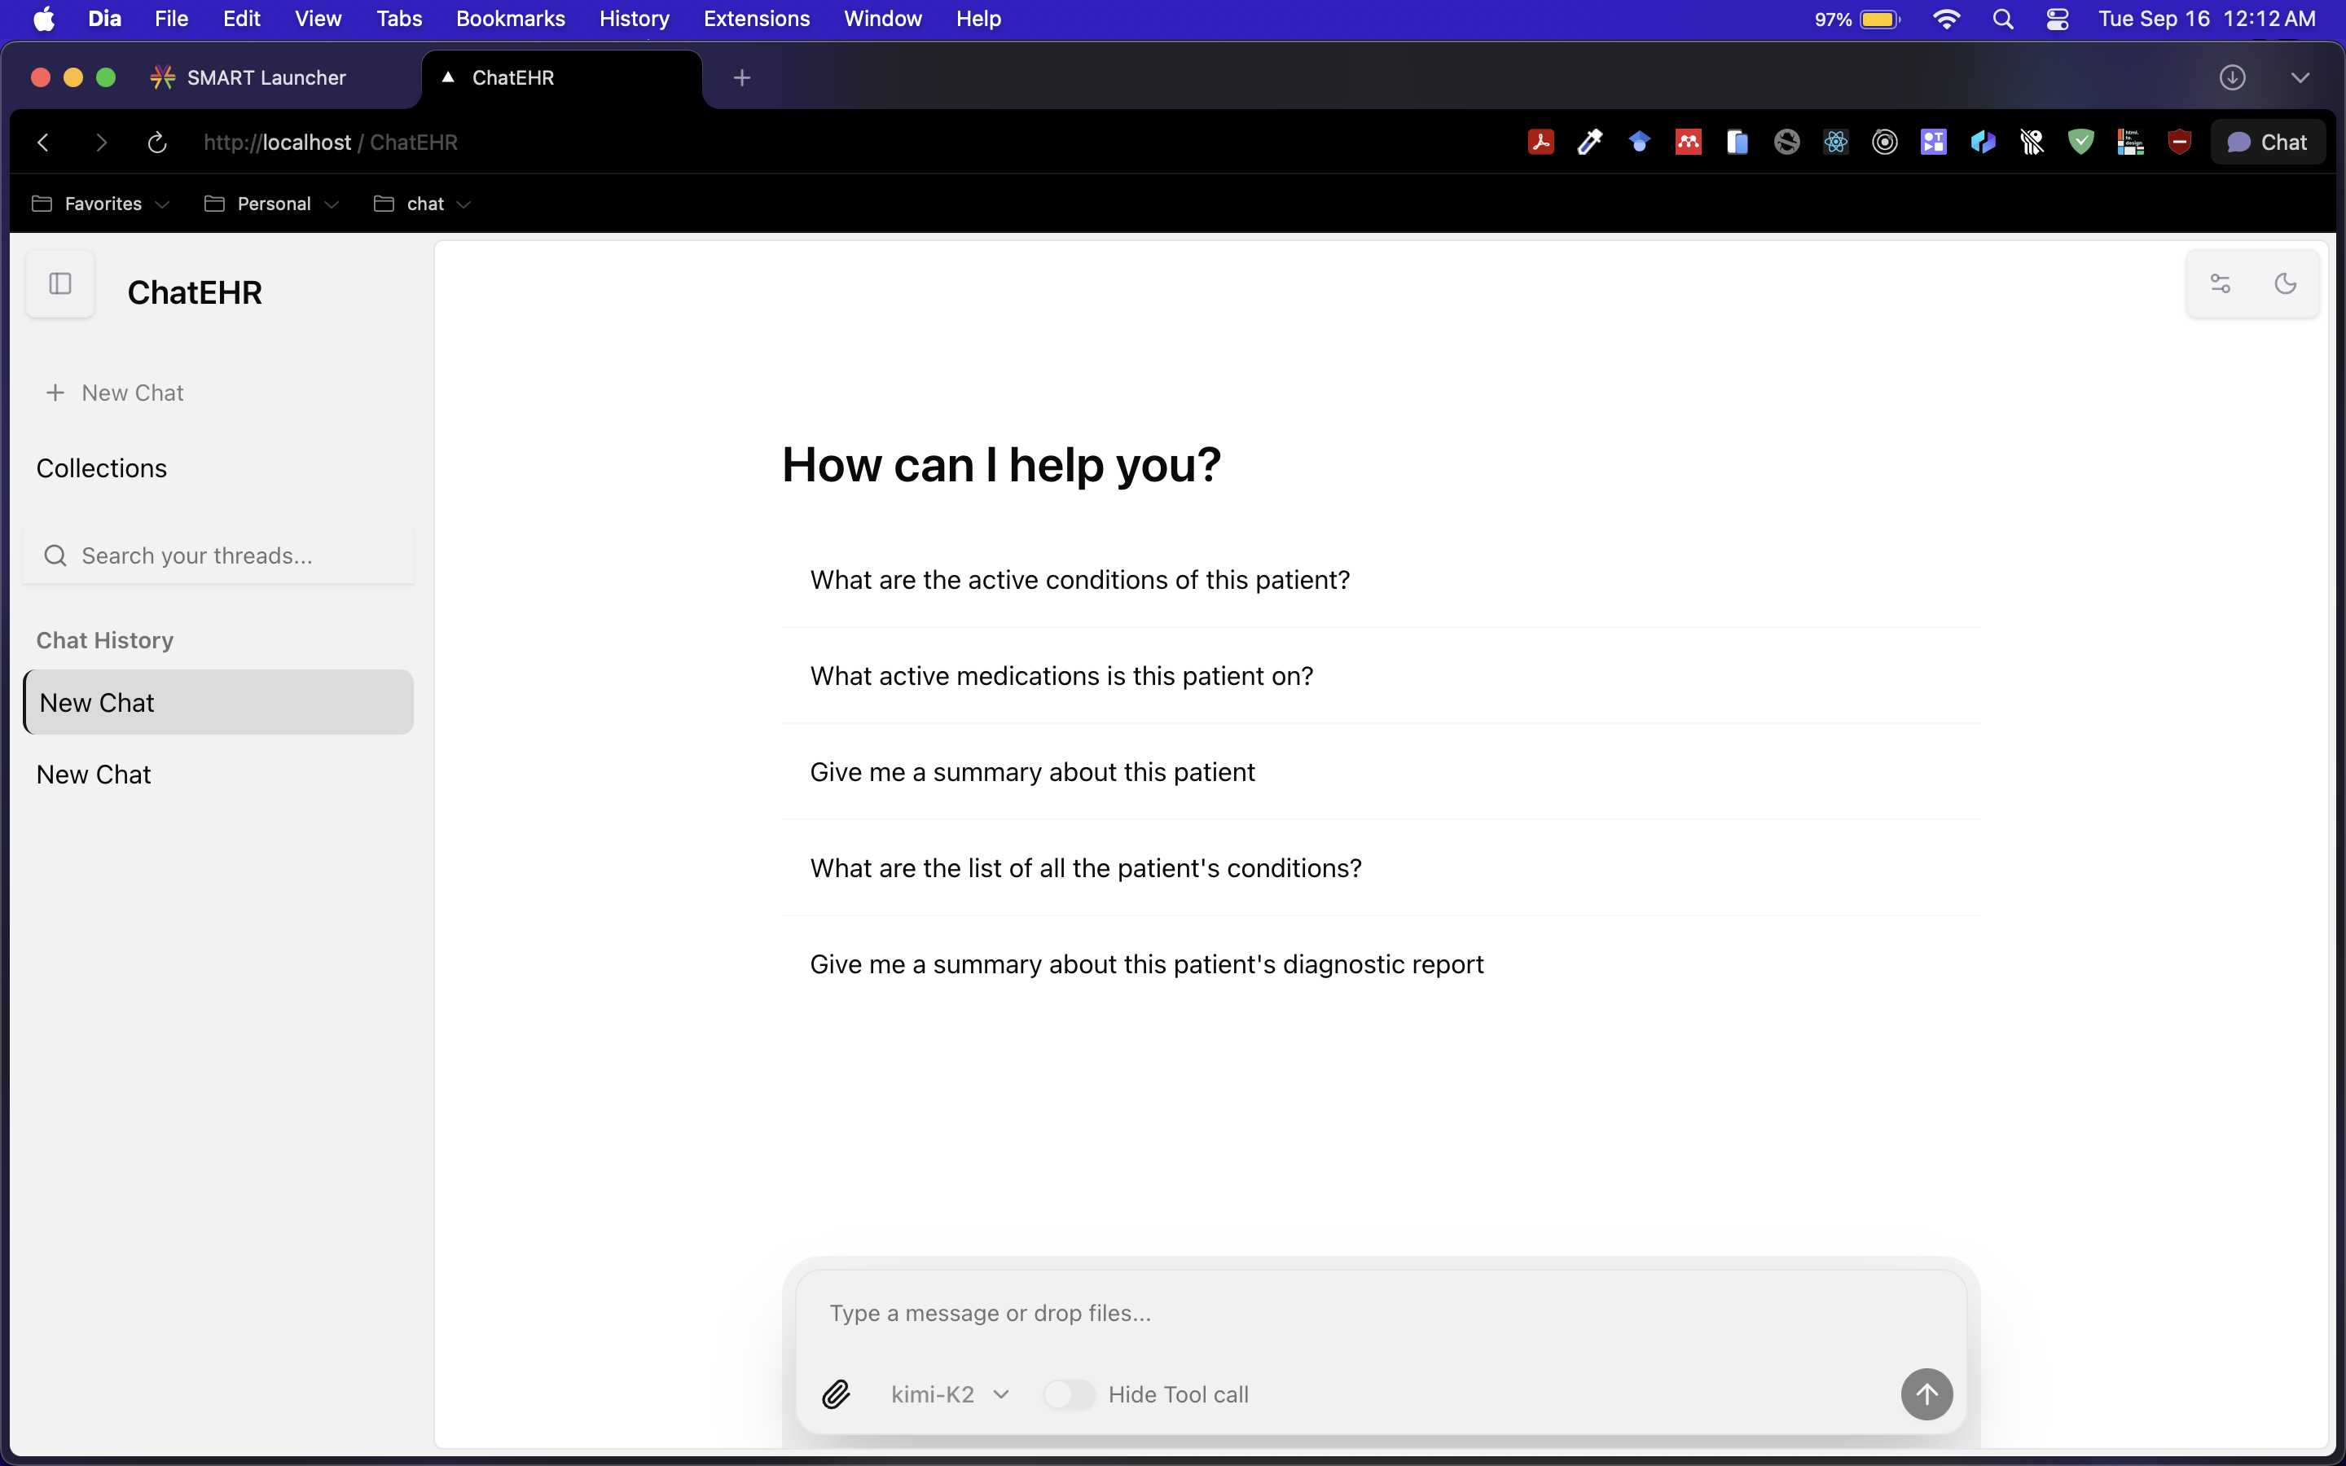Collapse the ChatEHR sidebar panel icon
The image size is (2346, 1466).
(x=60, y=283)
